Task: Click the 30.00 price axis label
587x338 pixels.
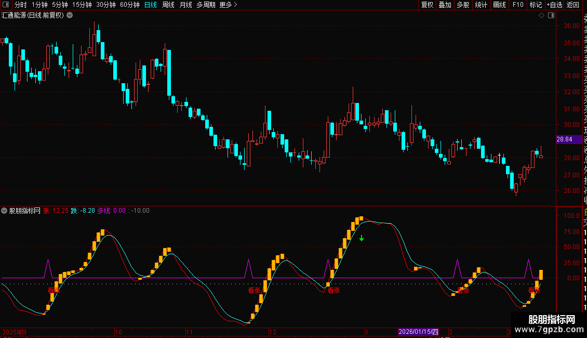Action: [571, 125]
